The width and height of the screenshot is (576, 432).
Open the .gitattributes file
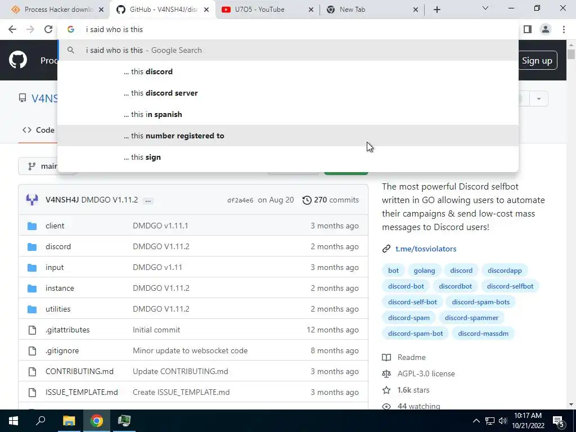[67, 330]
